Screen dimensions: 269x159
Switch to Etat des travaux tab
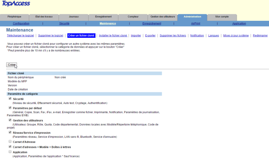click(44, 17)
